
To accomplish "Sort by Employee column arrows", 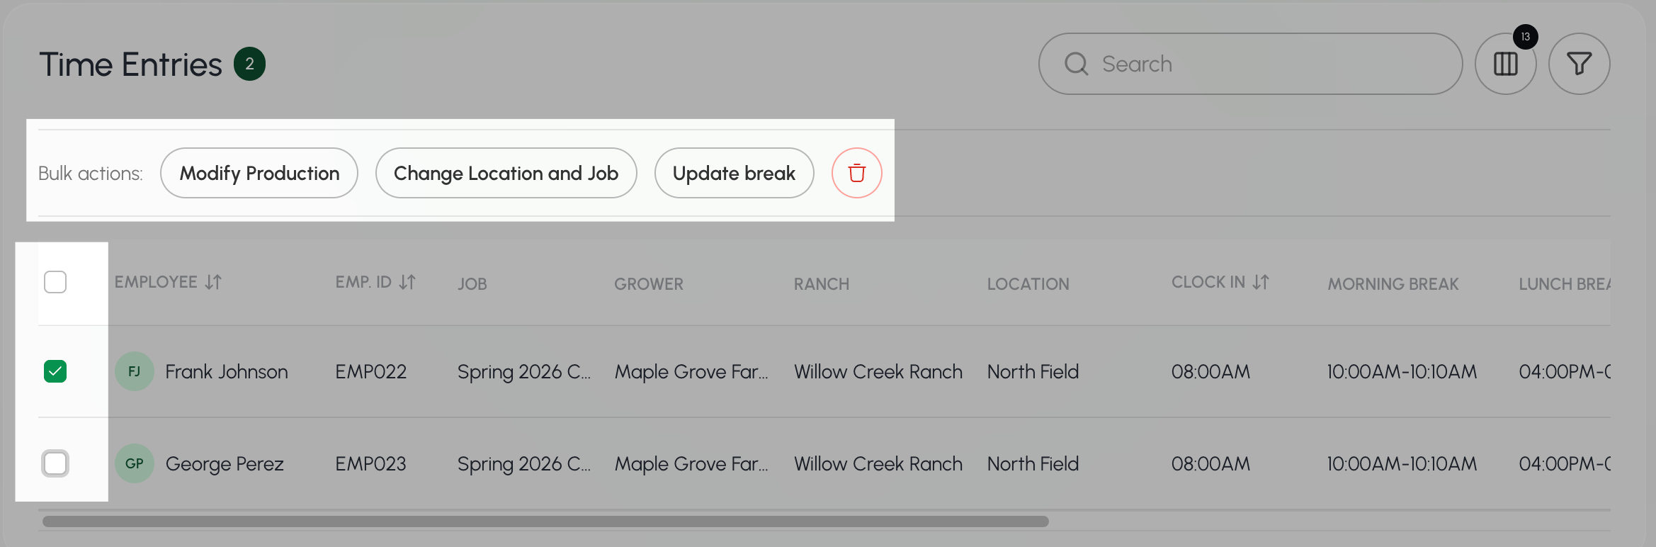I will [213, 282].
